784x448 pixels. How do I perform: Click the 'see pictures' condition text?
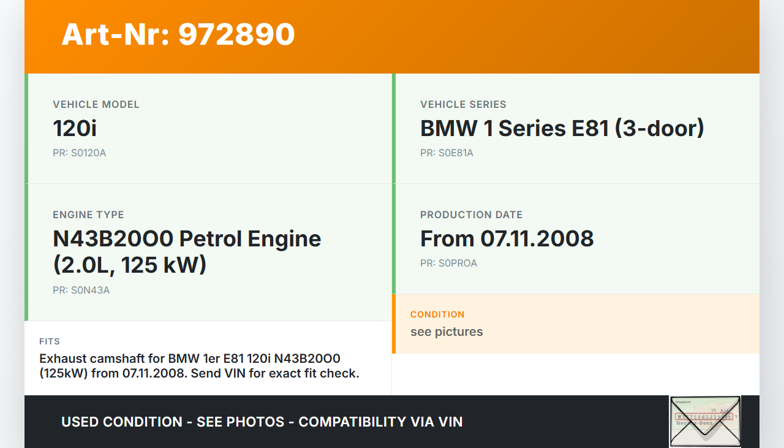[447, 332]
